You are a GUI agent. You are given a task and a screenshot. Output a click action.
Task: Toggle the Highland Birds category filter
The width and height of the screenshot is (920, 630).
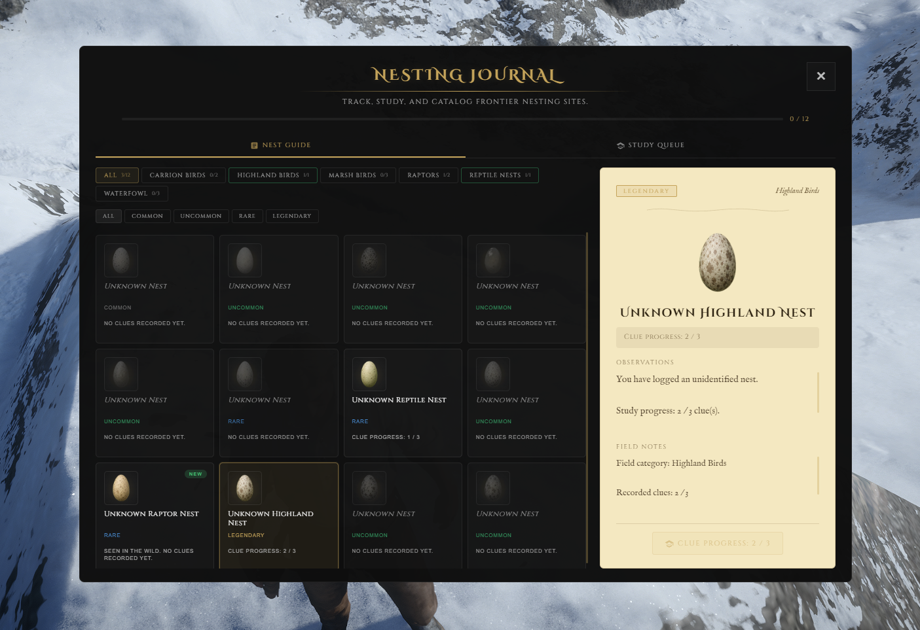273,175
